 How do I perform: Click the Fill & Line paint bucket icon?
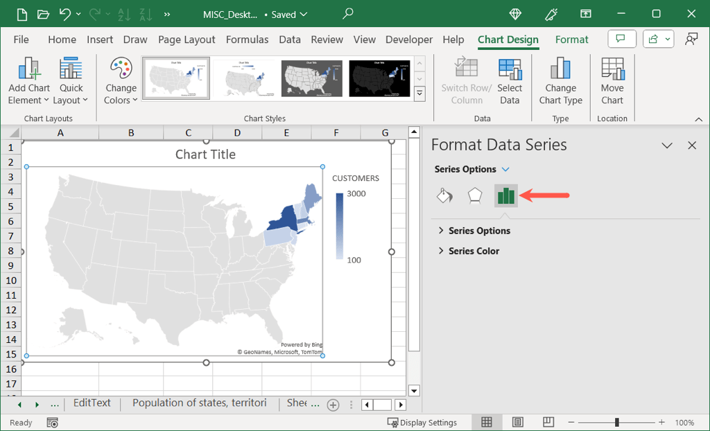pyautogui.click(x=444, y=196)
